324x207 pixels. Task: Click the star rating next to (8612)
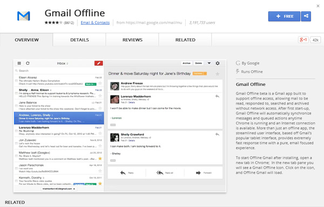pos(53,23)
